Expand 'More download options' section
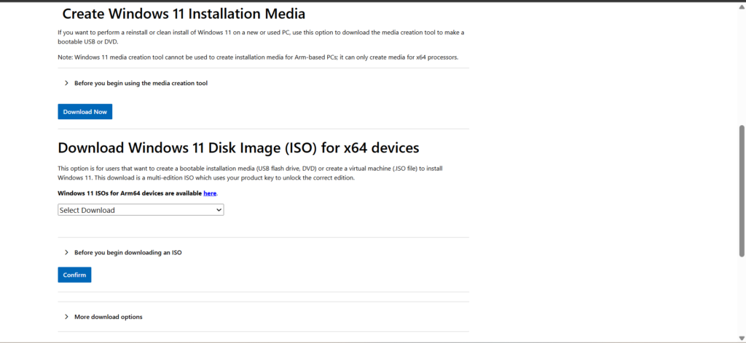Image resolution: width=746 pixels, height=343 pixels. coord(103,316)
